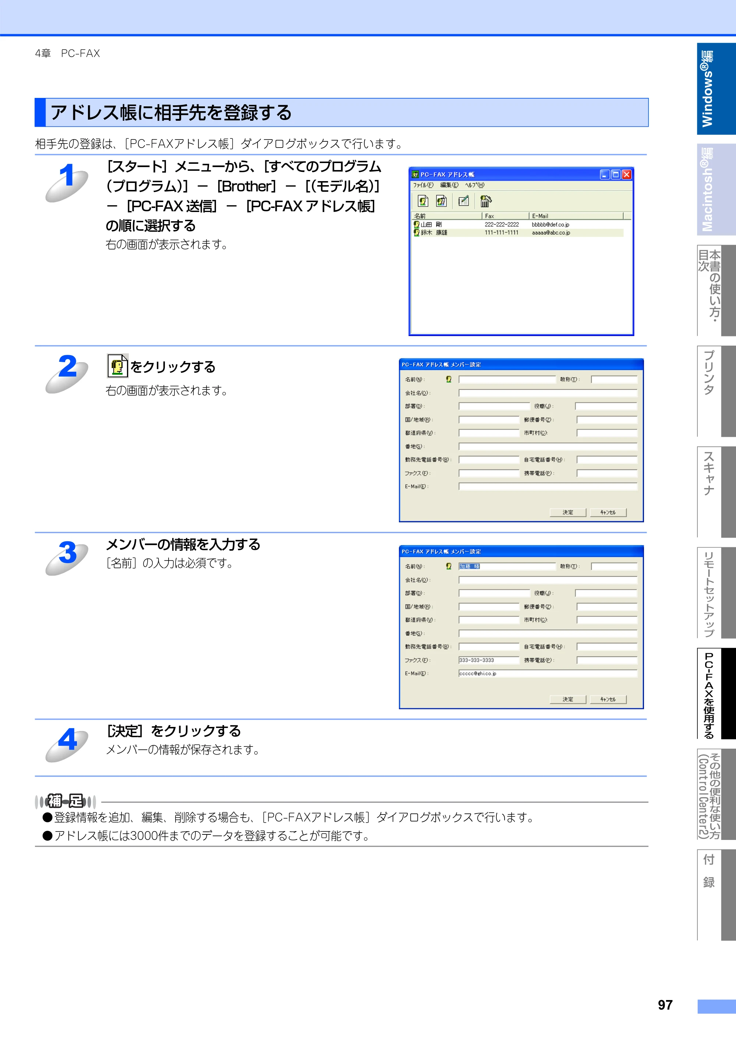Open the Windows®編 side tab
Image resolution: width=736 pixels, height=1042 pixels.
(716, 89)
